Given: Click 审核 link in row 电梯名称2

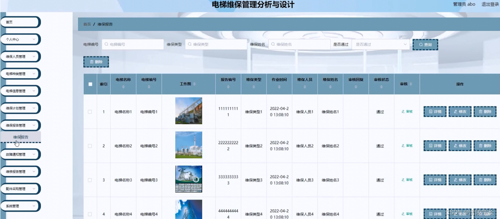Looking at the screenshot, I should [x=407, y=146].
